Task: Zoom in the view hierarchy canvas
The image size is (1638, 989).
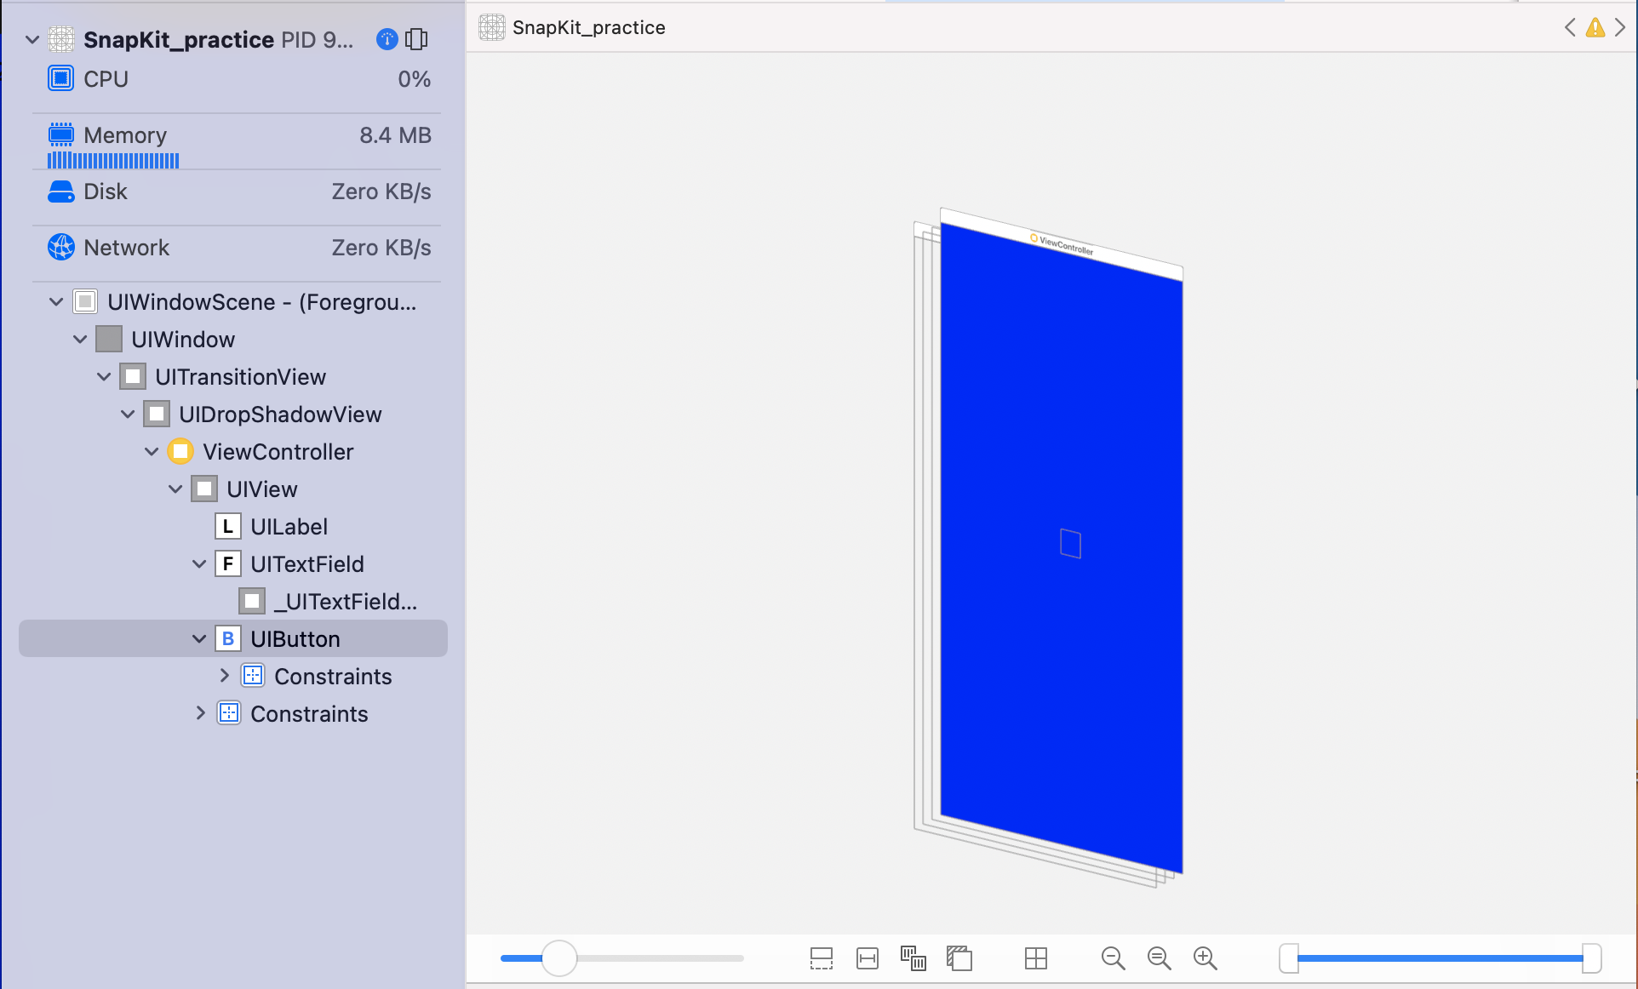Action: coord(1205,958)
